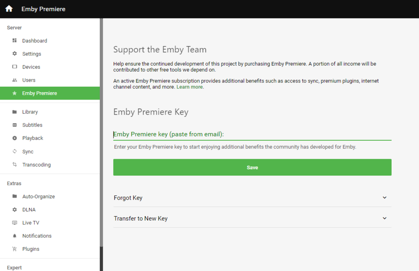Select the Users icon in the sidebar
This screenshot has height=271, width=419.
coord(15,80)
